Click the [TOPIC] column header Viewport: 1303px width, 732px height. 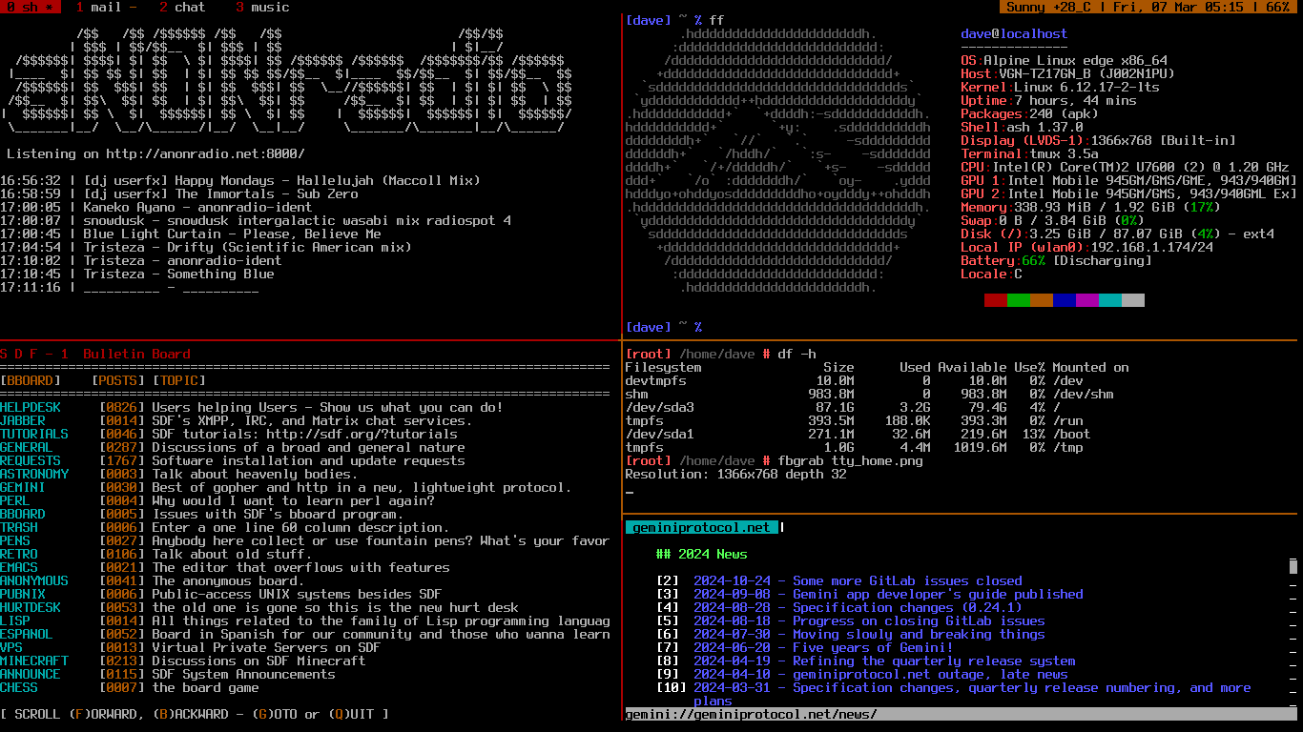[178, 380]
